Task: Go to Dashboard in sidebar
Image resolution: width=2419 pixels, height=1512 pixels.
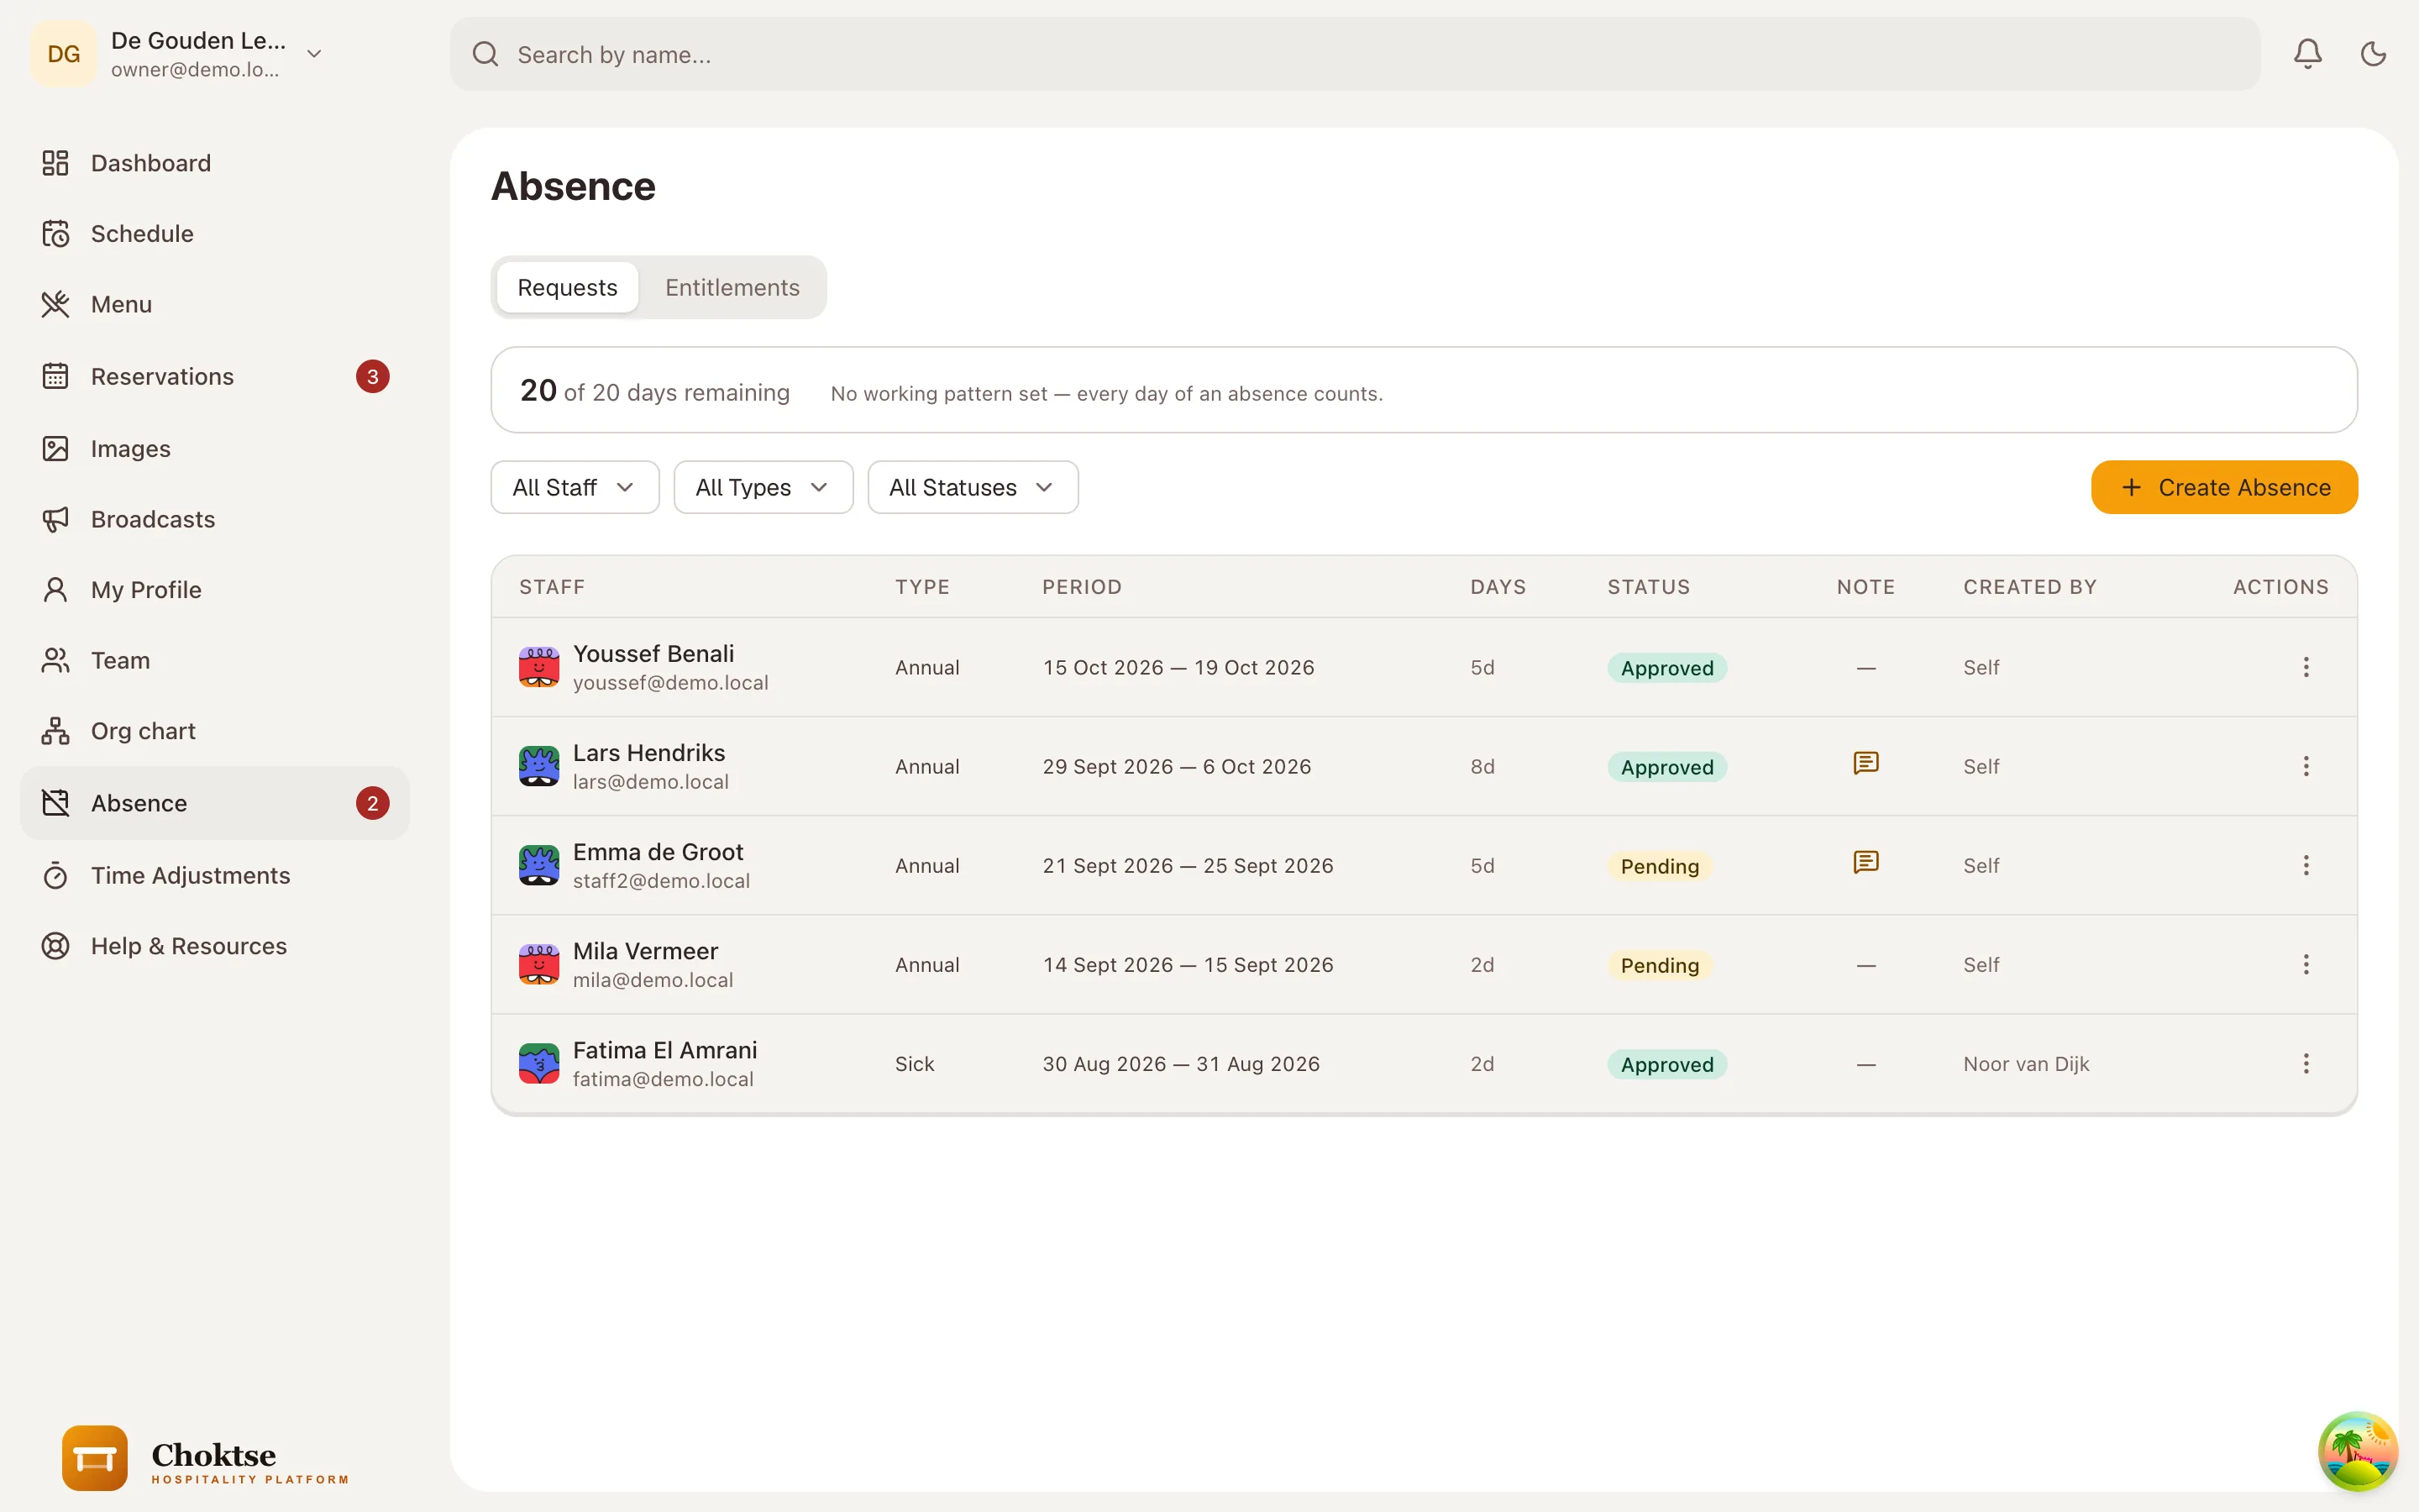Action: [x=214, y=163]
